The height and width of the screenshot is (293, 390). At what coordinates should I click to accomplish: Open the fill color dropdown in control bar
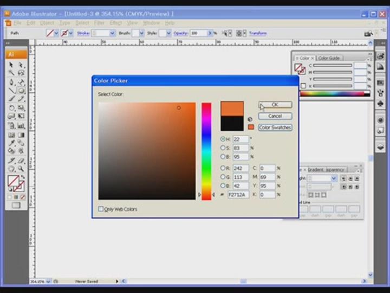click(56, 33)
